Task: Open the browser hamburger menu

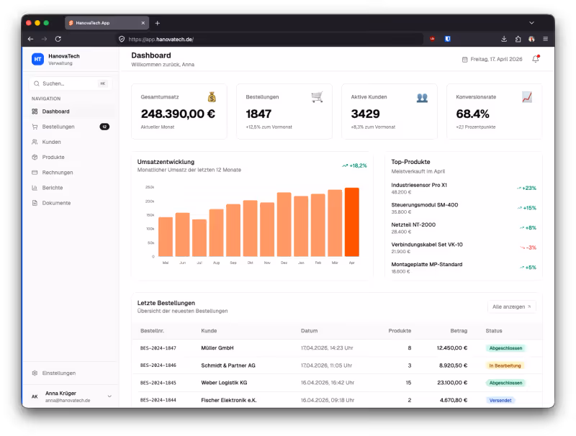Action: pos(546,39)
